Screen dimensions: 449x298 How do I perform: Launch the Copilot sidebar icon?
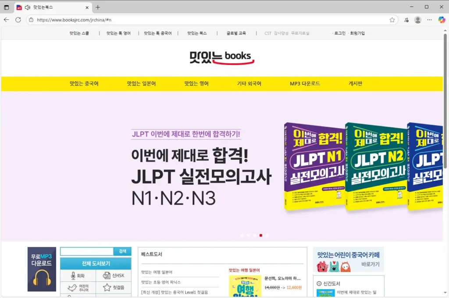[x=442, y=20]
